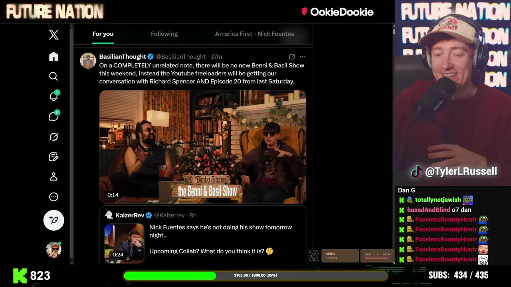The height and width of the screenshot is (287, 511).
Task: Click Grok explain icon on BasilianThought post
Action: coord(292,57)
